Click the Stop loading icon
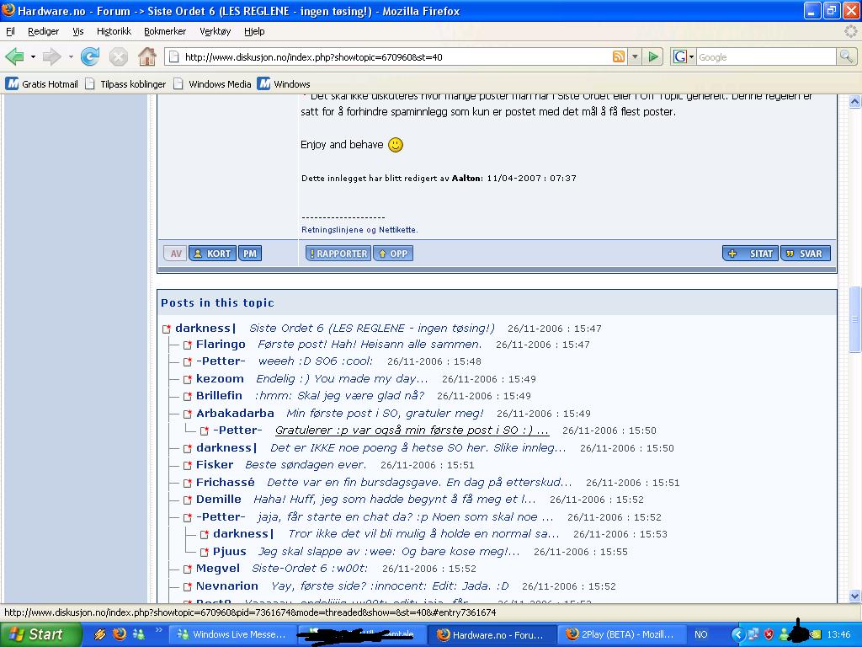The image size is (862, 647). tap(118, 56)
